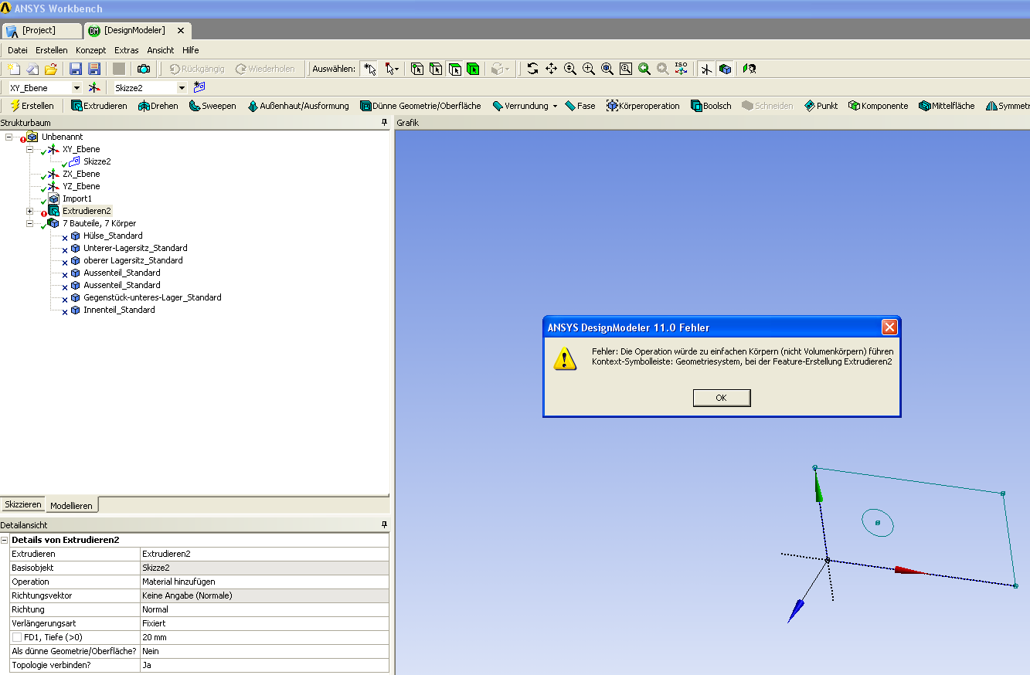The image size is (1030, 675).
Task: Enable the body selection filter
Action: [473, 69]
